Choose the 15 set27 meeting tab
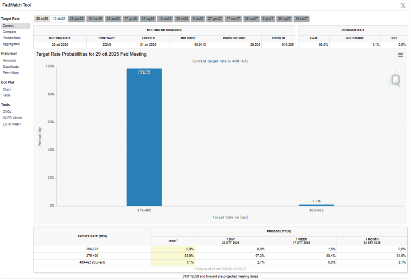This screenshot has width=411, height=280. pyautogui.click(x=301, y=19)
